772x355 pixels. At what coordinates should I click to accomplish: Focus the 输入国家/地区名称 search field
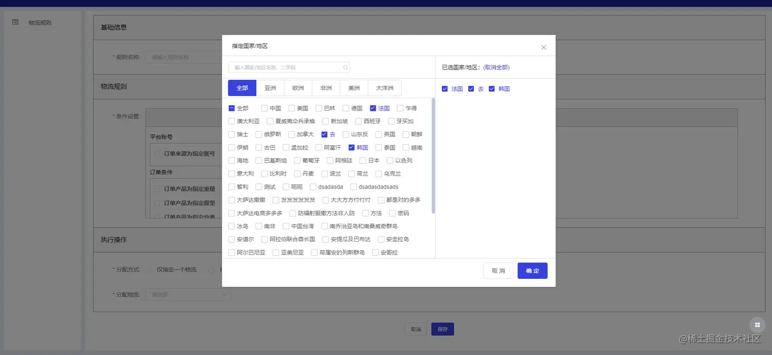tap(289, 67)
